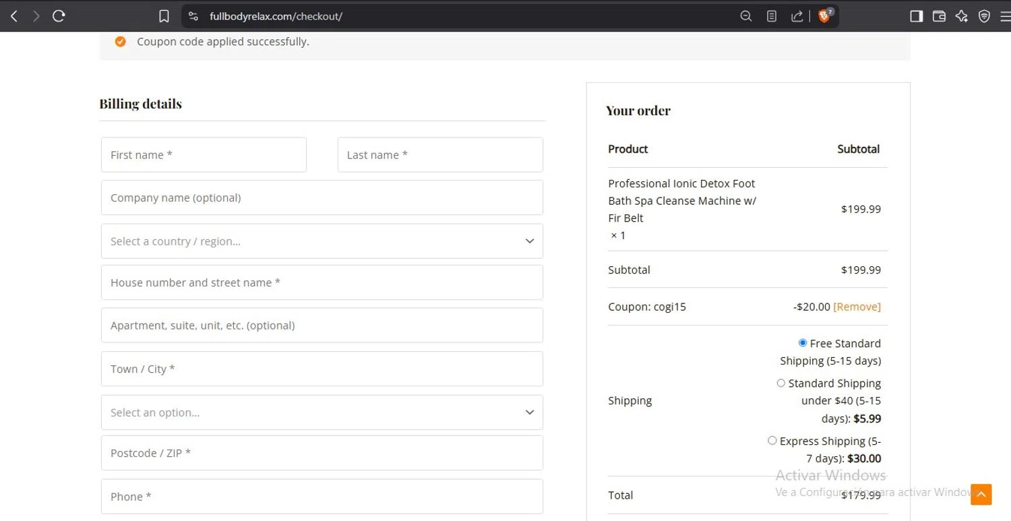Click the Coupon code applied successfully message
Image resolution: width=1011 pixels, height=521 pixels.
point(223,42)
